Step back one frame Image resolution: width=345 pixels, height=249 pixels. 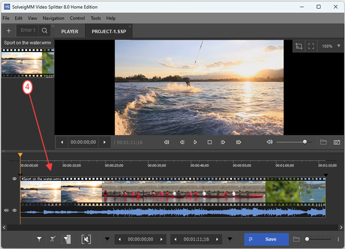[x=182, y=142]
